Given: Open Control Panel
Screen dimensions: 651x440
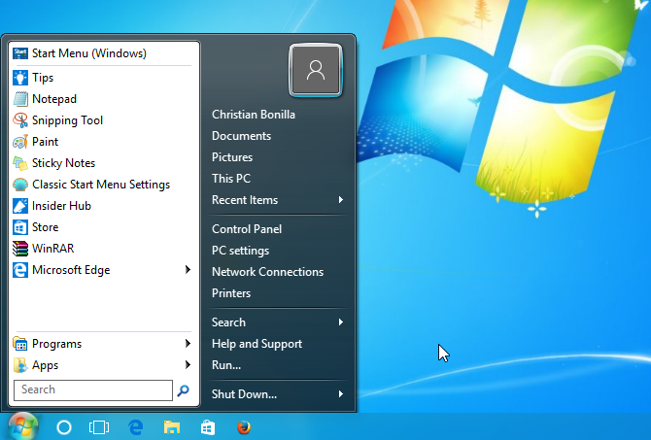Looking at the screenshot, I should (x=247, y=229).
